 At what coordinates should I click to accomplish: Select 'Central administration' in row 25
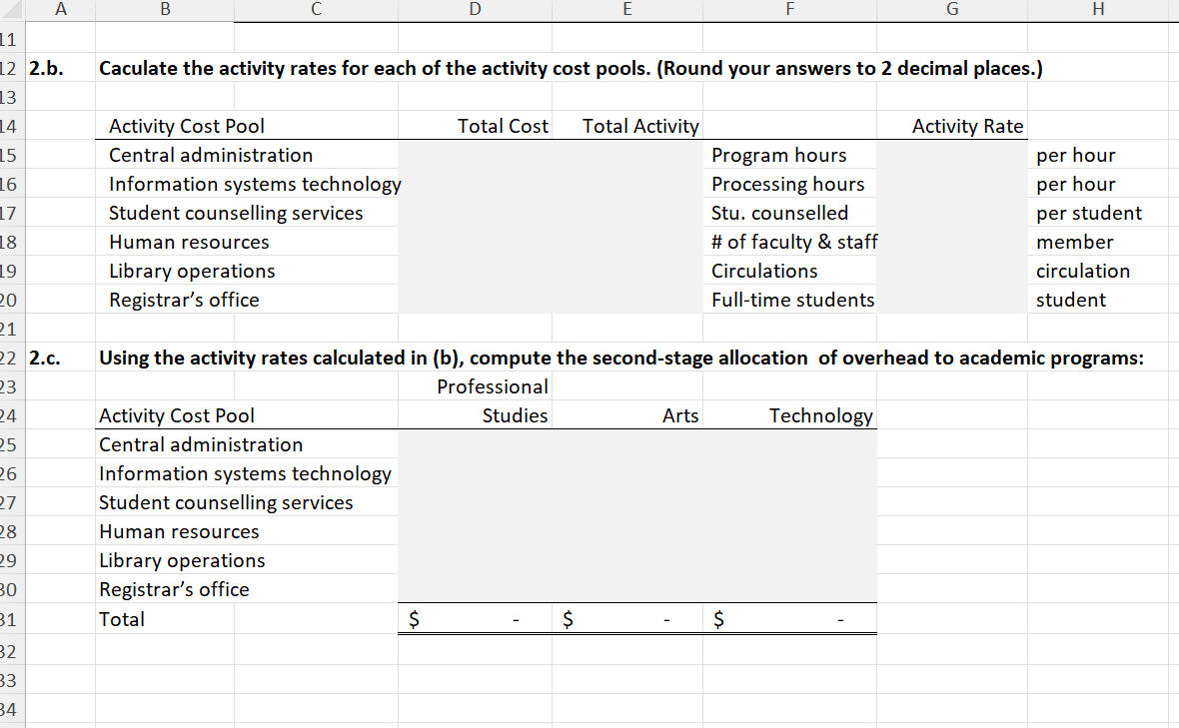click(201, 444)
